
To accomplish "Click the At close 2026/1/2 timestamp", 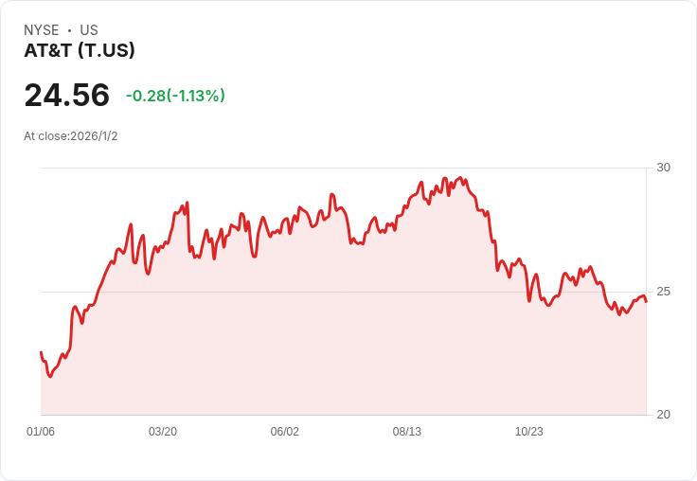I will pyautogui.click(x=71, y=136).
